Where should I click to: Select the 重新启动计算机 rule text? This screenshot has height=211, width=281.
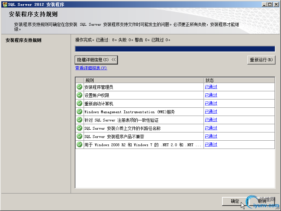tap(99, 104)
